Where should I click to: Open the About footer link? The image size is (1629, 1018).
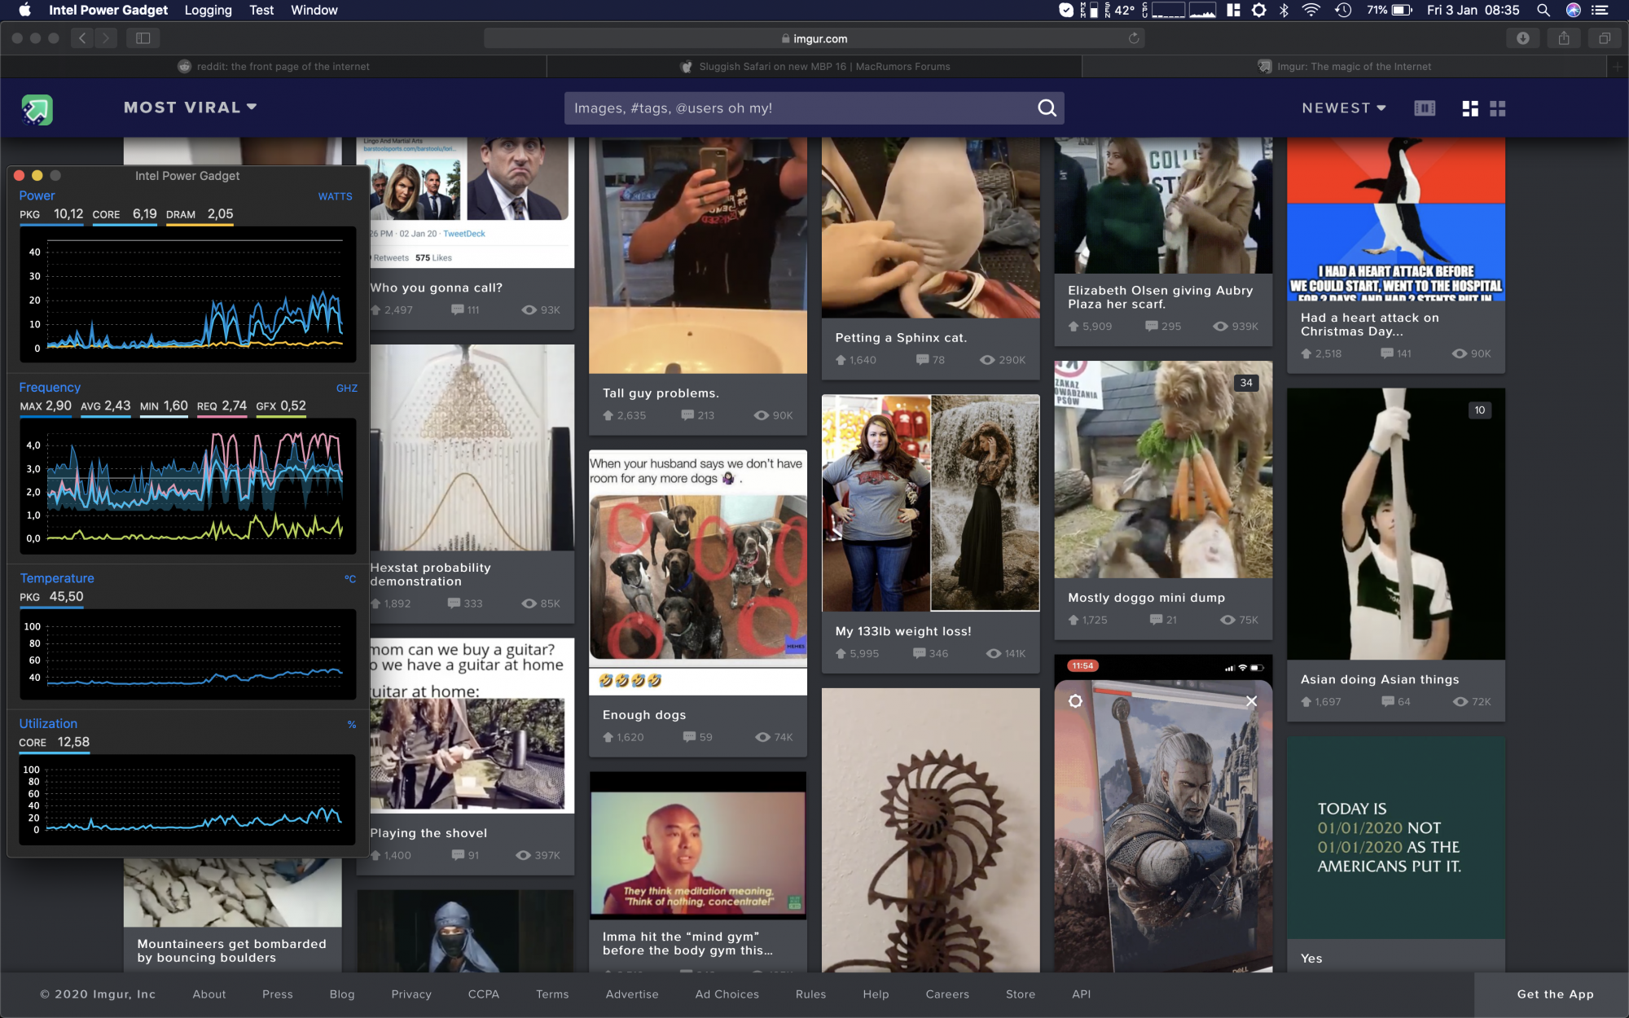coord(209,994)
